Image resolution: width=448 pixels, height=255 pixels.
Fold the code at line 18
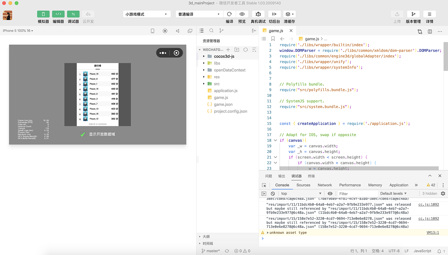point(275,140)
